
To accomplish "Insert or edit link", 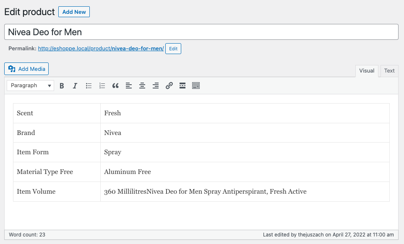I will [169, 86].
